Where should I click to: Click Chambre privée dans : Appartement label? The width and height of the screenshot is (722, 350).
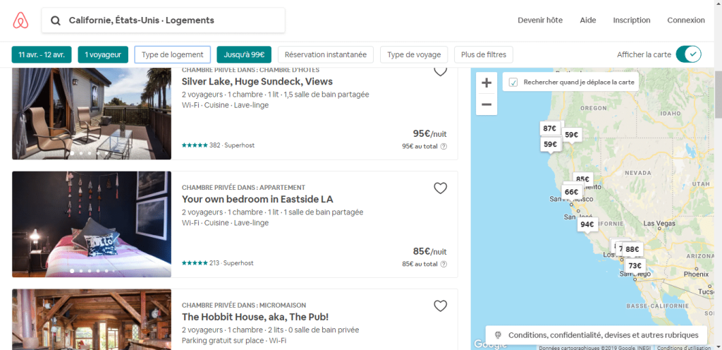[243, 188]
